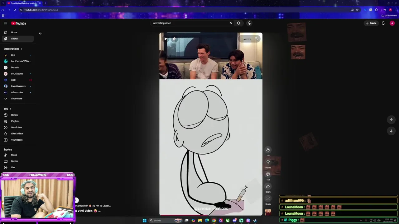Close the Tom Holland Reaction tab
399x224 pixels.
pos(40,3)
